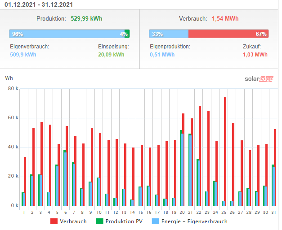The height and width of the screenshot is (230, 282).
Task: Click the green production bar for day 6
Action: [x=64, y=178]
